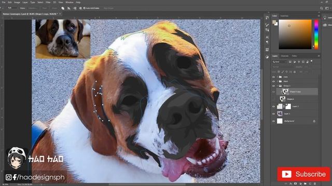This screenshot has height=186, width=332.
Task: Select Shape 1 layer vector thumbnail
Action: tap(282, 99)
